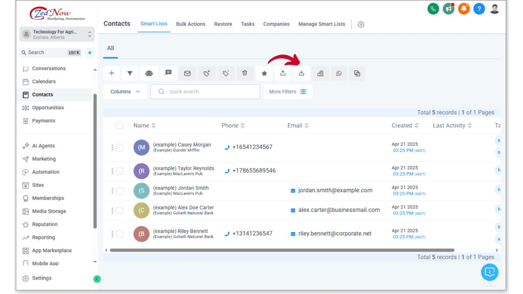Open Opportunities in the sidebar
This screenshot has height=294, width=523.
(48, 108)
